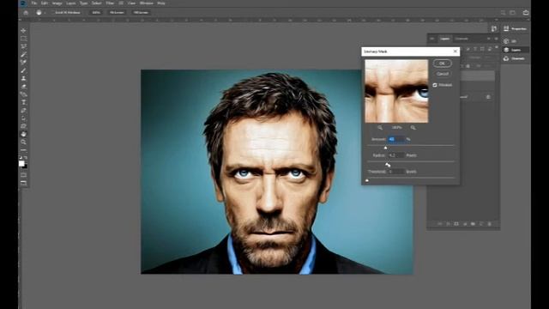The width and height of the screenshot is (549, 309).
Task: Toggle the Preview checkbox in Unsharp Mask
Action: (x=435, y=85)
